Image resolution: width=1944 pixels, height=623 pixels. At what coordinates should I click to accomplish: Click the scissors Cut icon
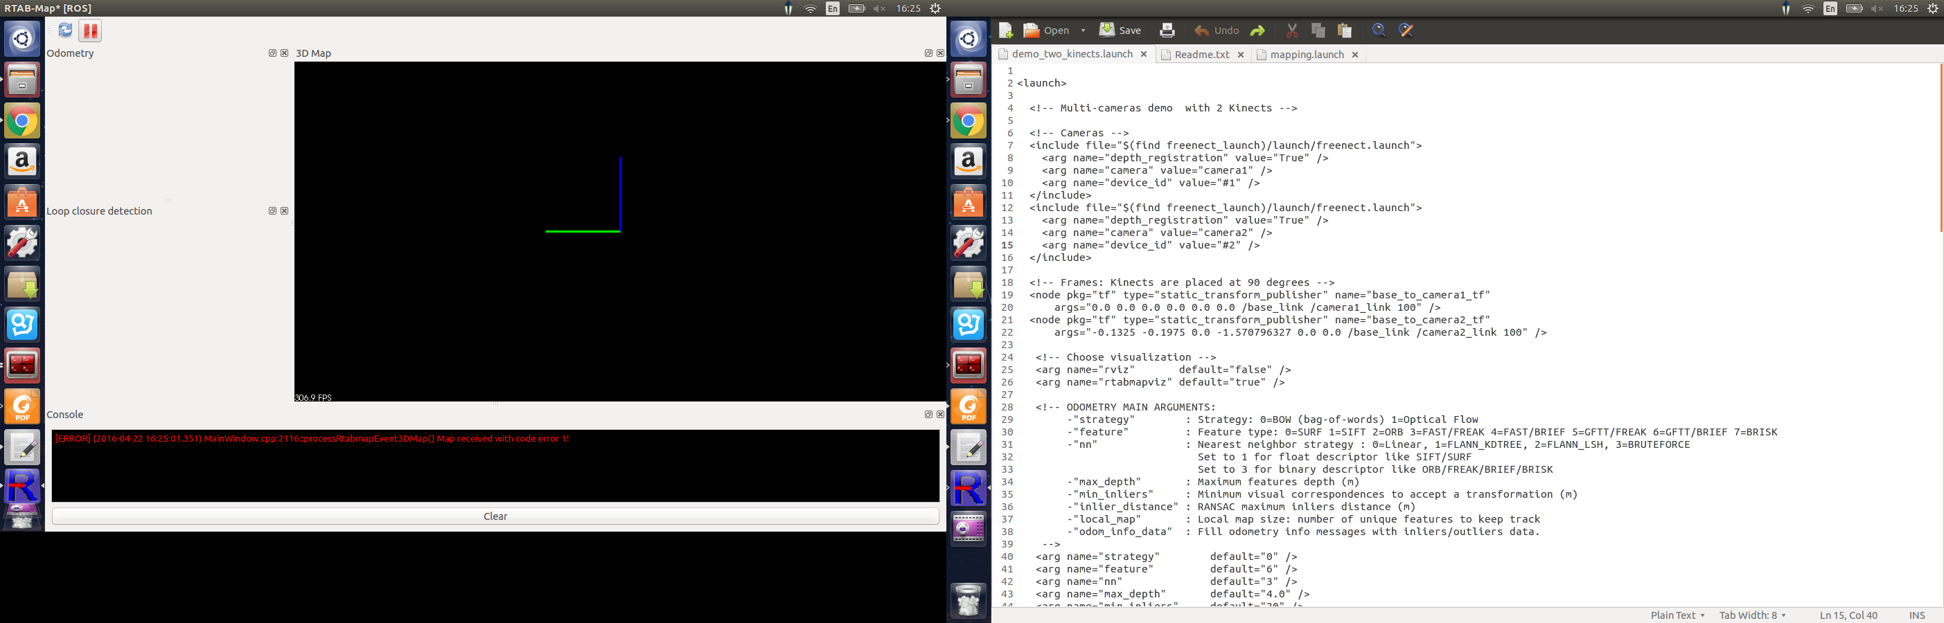click(x=1292, y=30)
